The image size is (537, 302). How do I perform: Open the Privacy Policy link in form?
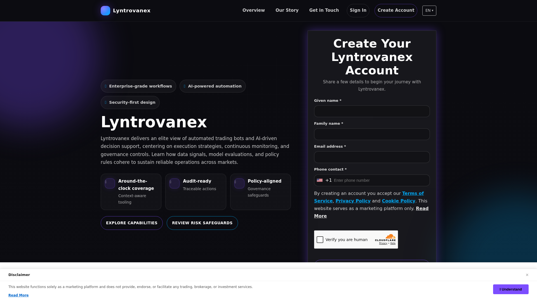click(x=353, y=201)
